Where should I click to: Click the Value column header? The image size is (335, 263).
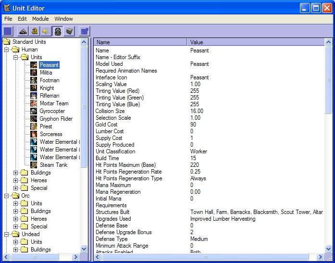pyautogui.click(x=256, y=42)
